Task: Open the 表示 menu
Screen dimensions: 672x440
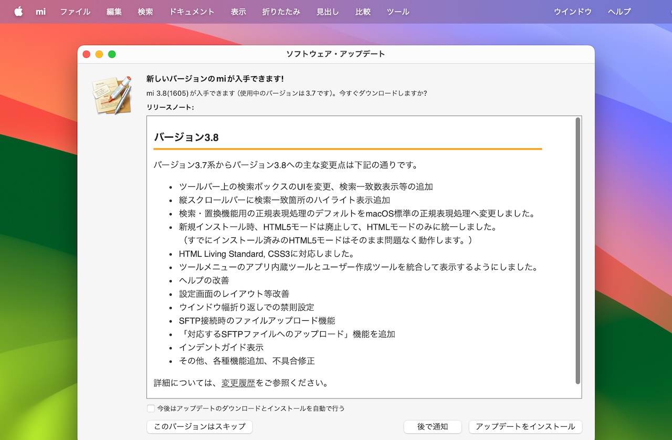Action: pyautogui.click(x=238, y=12)
